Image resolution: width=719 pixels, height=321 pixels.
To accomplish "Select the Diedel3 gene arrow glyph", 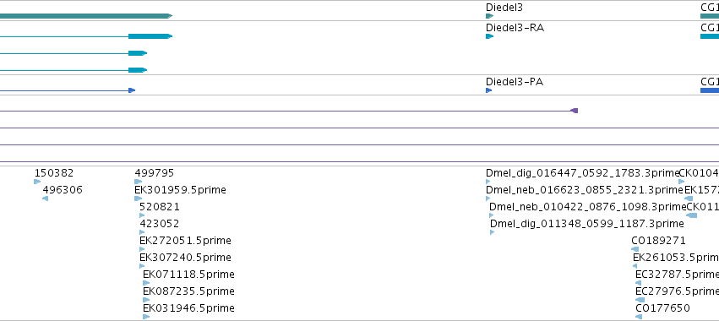I will 490,16.
